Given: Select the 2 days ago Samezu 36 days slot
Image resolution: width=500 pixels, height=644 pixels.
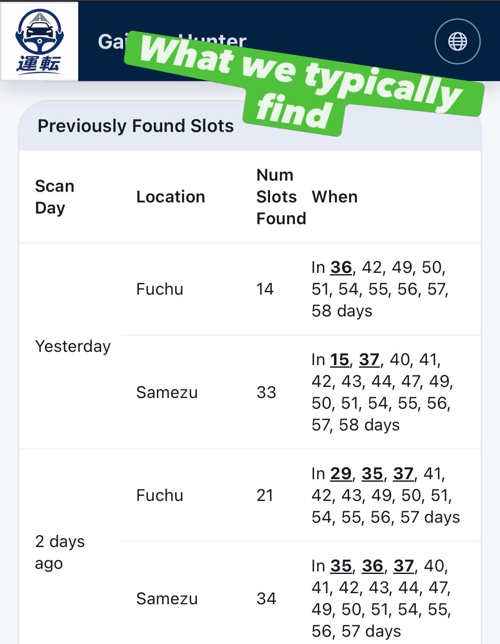Looking at the screenshot, I should [373, 566].
